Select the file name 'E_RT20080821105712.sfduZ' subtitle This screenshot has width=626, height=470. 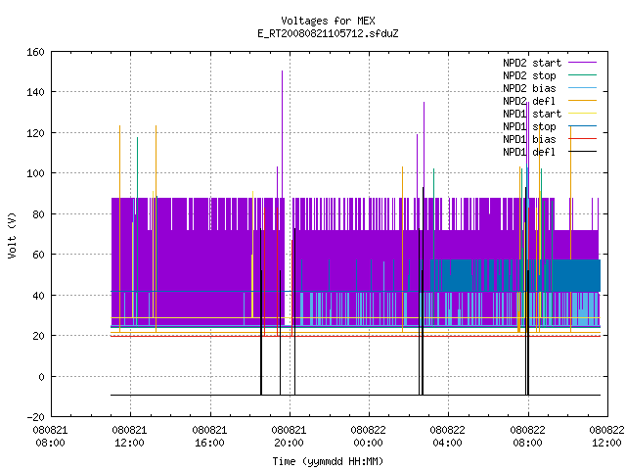[328, 33]
